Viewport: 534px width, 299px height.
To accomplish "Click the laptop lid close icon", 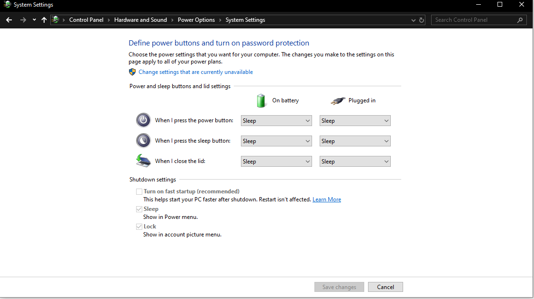I will point(143,161).
